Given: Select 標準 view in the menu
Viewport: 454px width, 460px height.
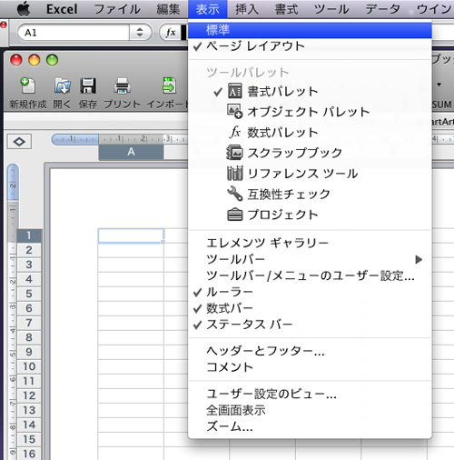Looking at the screenshot, I should (310, 30).
